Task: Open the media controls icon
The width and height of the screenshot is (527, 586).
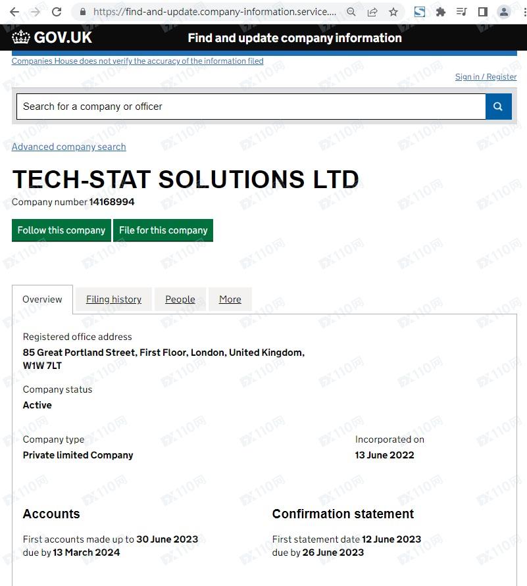Action: [x=462, y=12]
